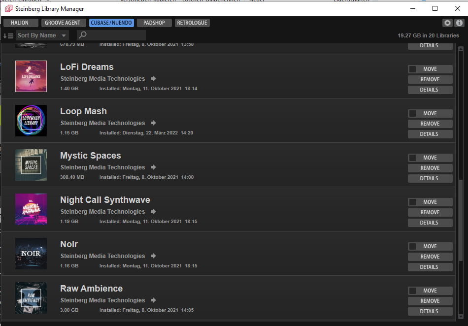
Task: Check the Move checkbox for Noir
Action: 412,246
